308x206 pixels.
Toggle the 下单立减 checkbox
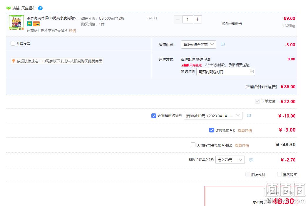coord(257,101)
